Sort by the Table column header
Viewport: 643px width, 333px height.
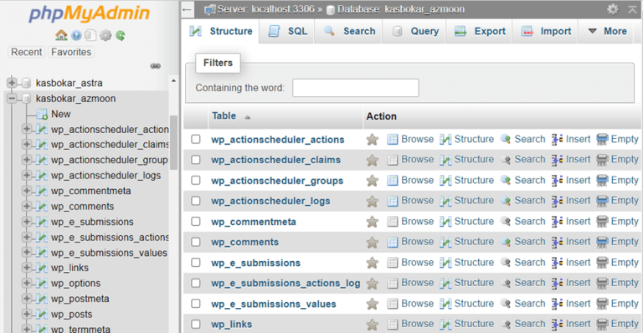click(224, 116)
